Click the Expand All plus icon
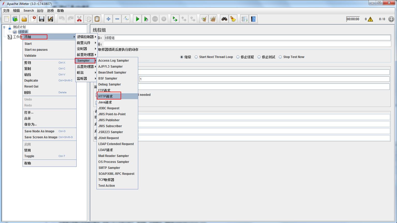Image resolution: width=397 pixels, height=223 pixels. pyautogui.click(x=108, y=19)
